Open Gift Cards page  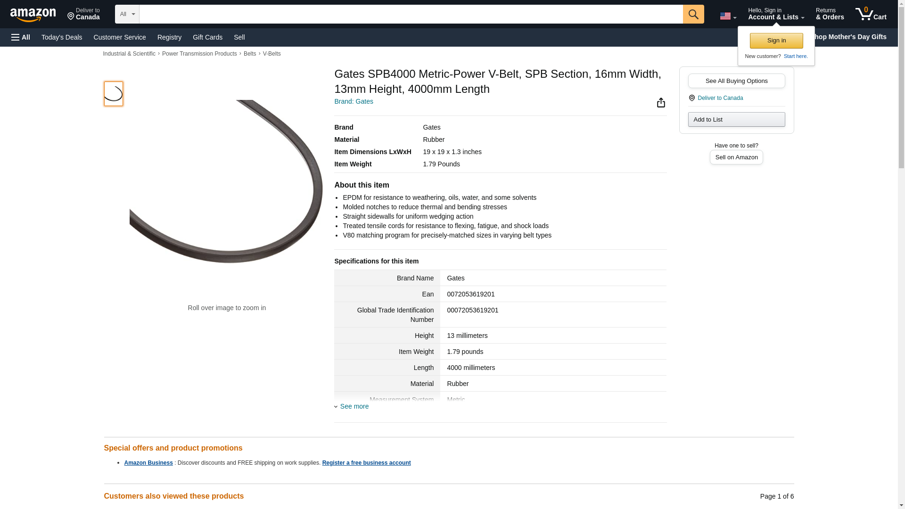(207, 37)
